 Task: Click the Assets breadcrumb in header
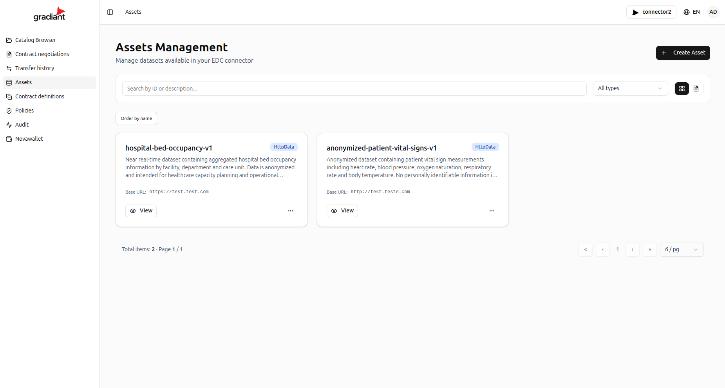click(x=133, y=12)
